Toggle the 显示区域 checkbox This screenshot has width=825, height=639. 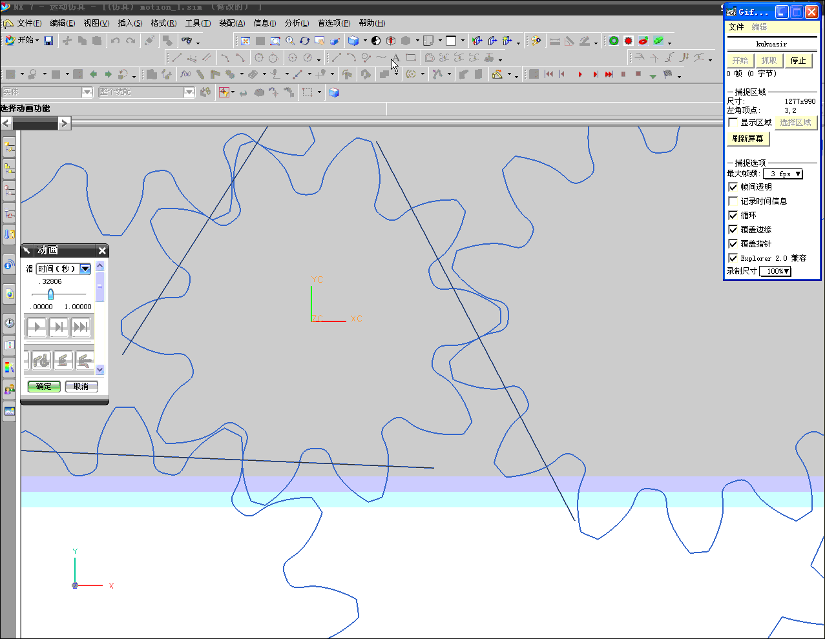[x=733, y=122]
